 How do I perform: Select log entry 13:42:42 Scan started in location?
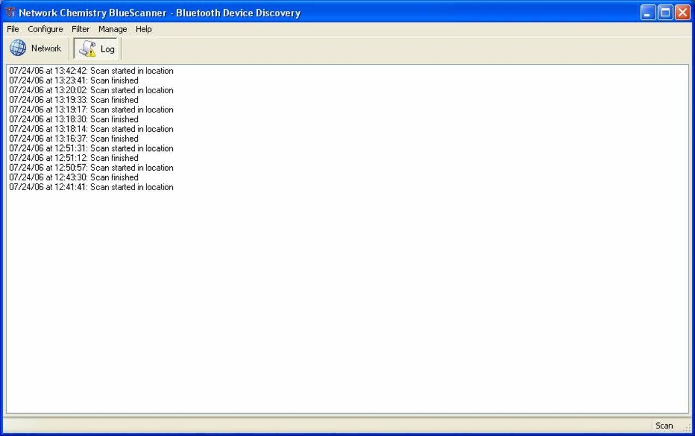pos(91,71)
